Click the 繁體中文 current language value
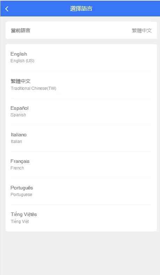Image resolution: width=160 pixels, height=275 pixels. pos(141,30)
